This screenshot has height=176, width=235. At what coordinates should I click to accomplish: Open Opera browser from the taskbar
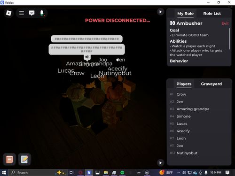tap(80, 173)
